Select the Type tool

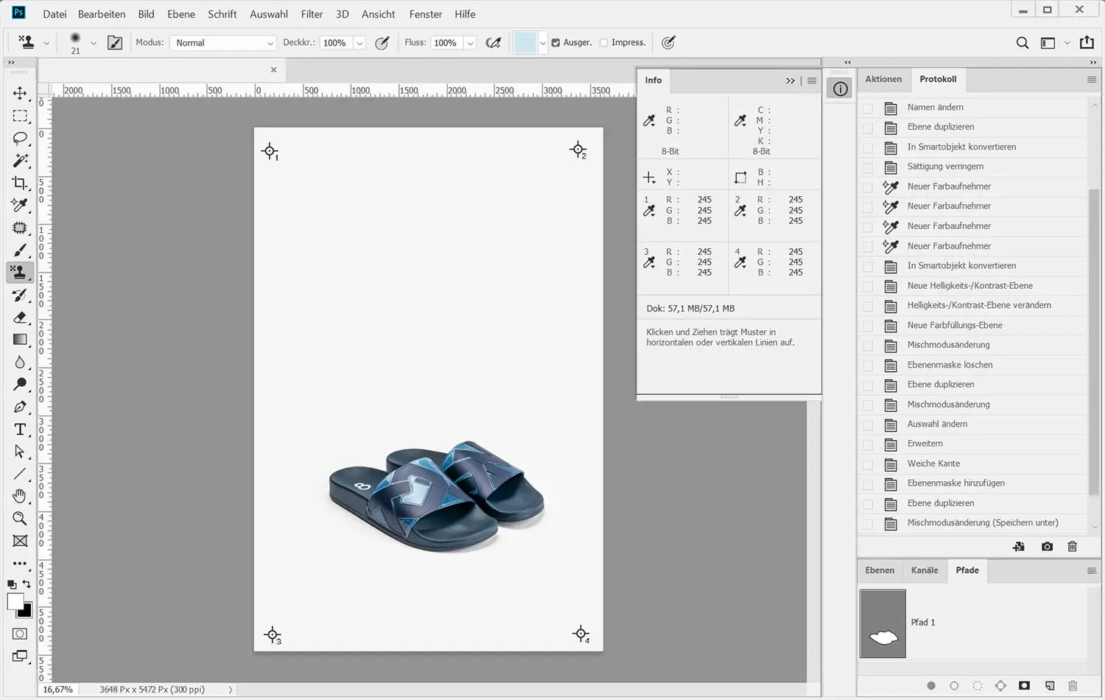point(20,430)
